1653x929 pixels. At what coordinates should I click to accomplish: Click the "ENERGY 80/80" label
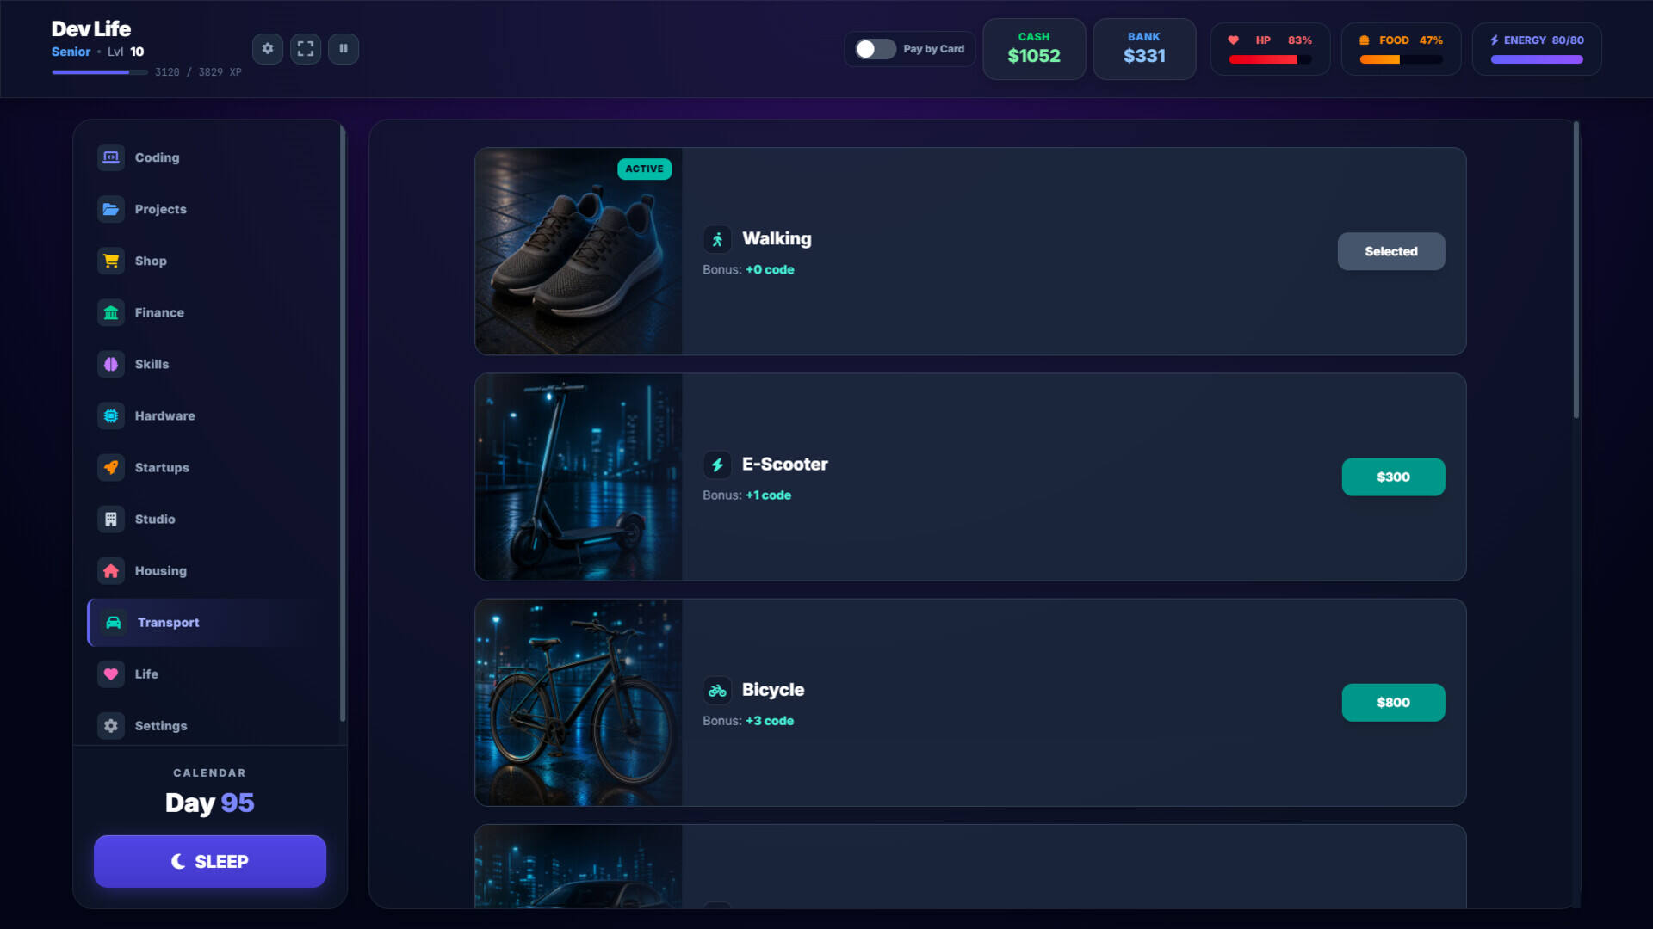tap(1544, 40)
